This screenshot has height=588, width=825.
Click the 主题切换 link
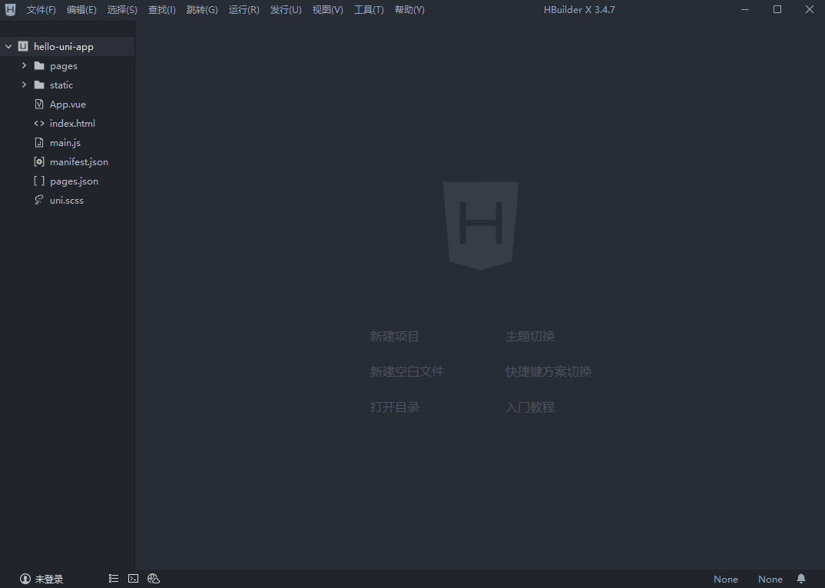click(x=530, y=336)
